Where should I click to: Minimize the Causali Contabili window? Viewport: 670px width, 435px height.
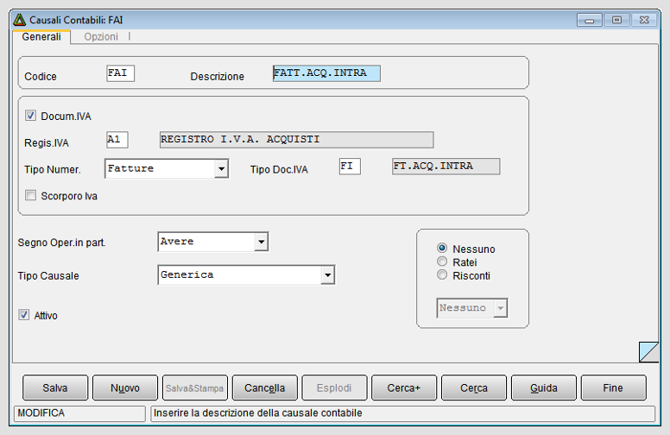tap(590, 20)
